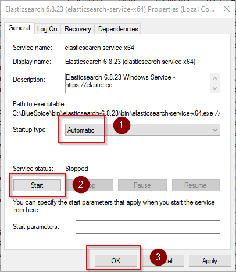Click the red step 2 marker
This screenshot has height=272, width=236.
point(81,184)
